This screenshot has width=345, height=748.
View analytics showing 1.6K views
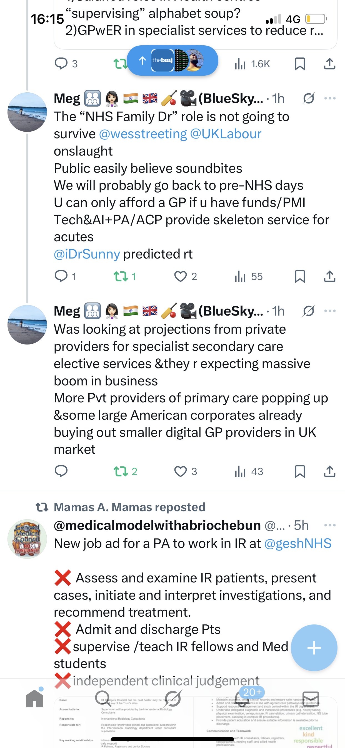252,64
